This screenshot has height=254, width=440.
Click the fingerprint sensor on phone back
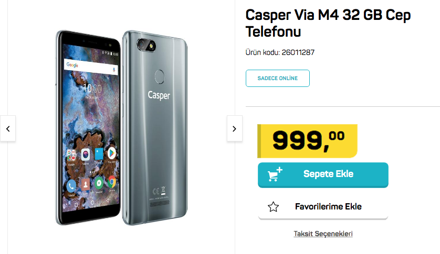(x=160, y=76)
